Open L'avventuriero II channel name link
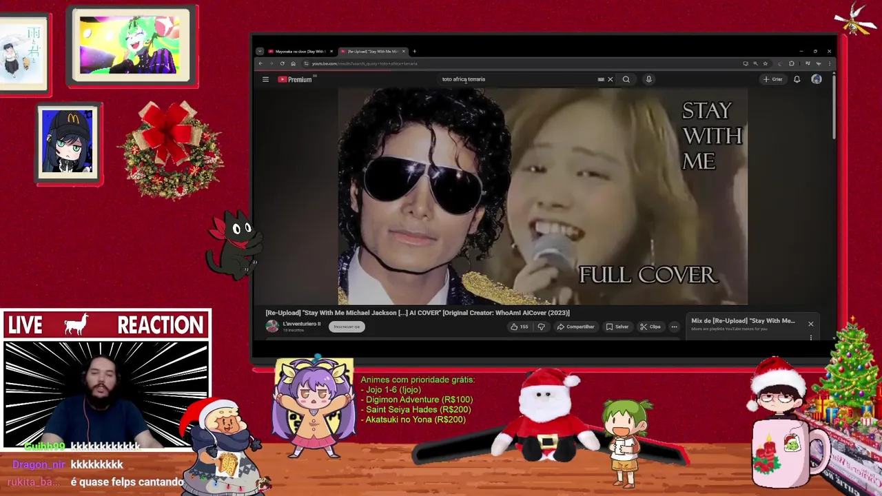The height and width of the screenshot is (496, 882). [x=302, y=324]
